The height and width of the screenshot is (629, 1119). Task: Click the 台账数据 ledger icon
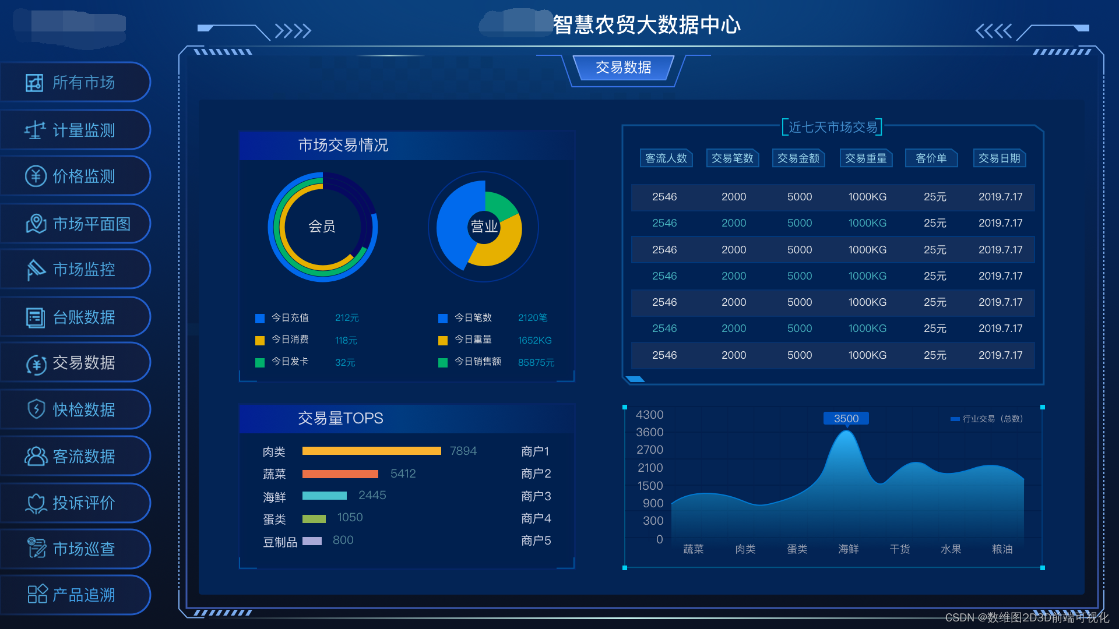click(36, 317)
